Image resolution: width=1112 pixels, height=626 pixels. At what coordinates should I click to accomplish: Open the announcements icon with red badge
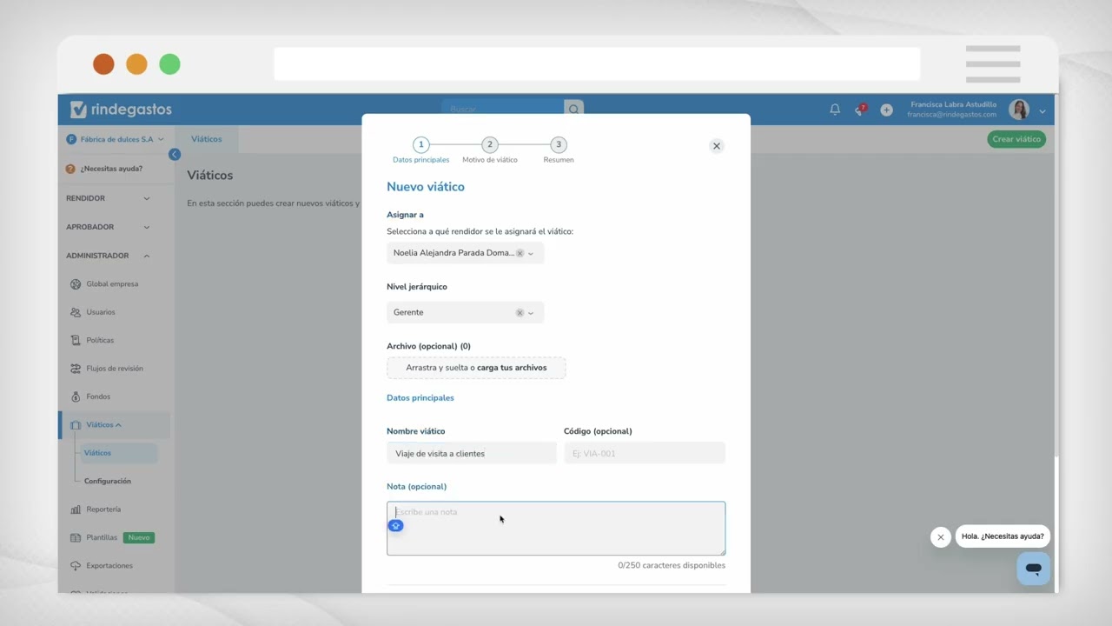(x=860, y=110)
